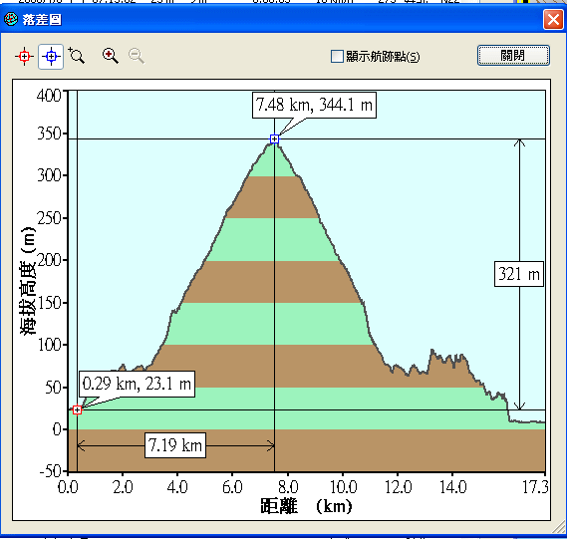Click the -50 tick label on elevation axis

pos(50,471)
